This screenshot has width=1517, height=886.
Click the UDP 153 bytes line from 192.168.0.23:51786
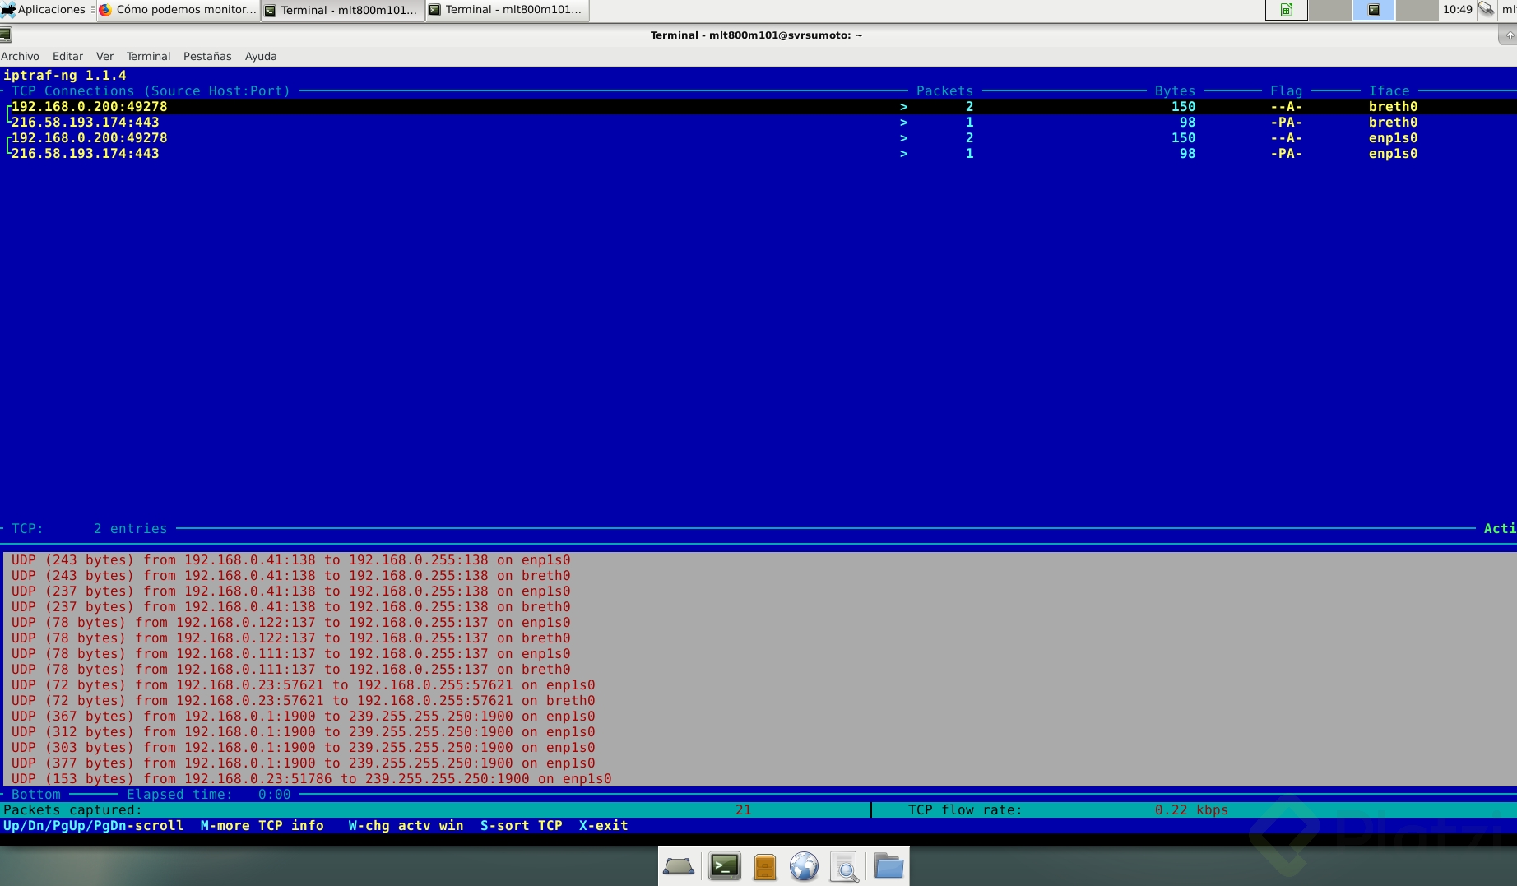(312, 778)
